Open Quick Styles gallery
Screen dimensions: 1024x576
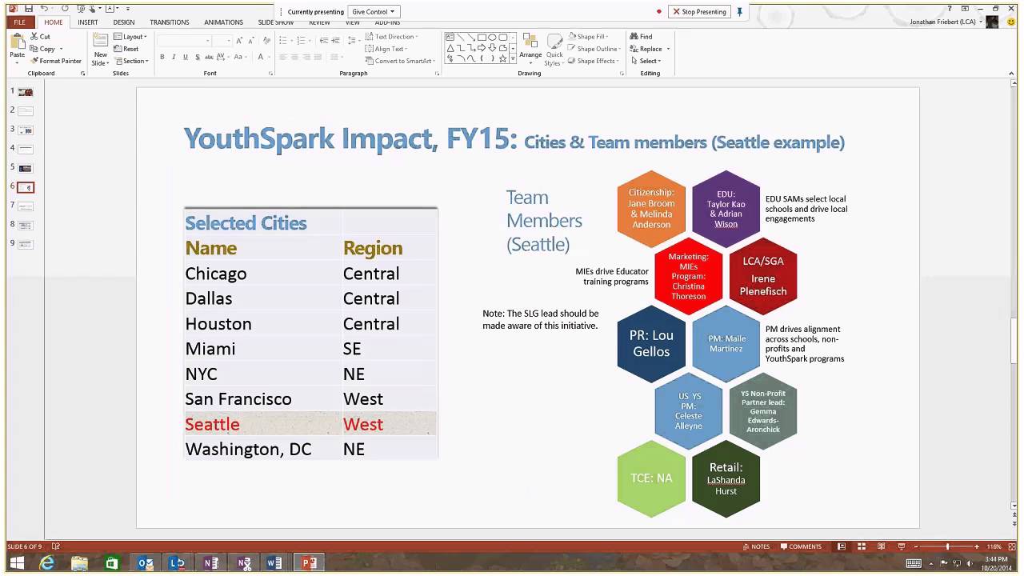point(554,50)
